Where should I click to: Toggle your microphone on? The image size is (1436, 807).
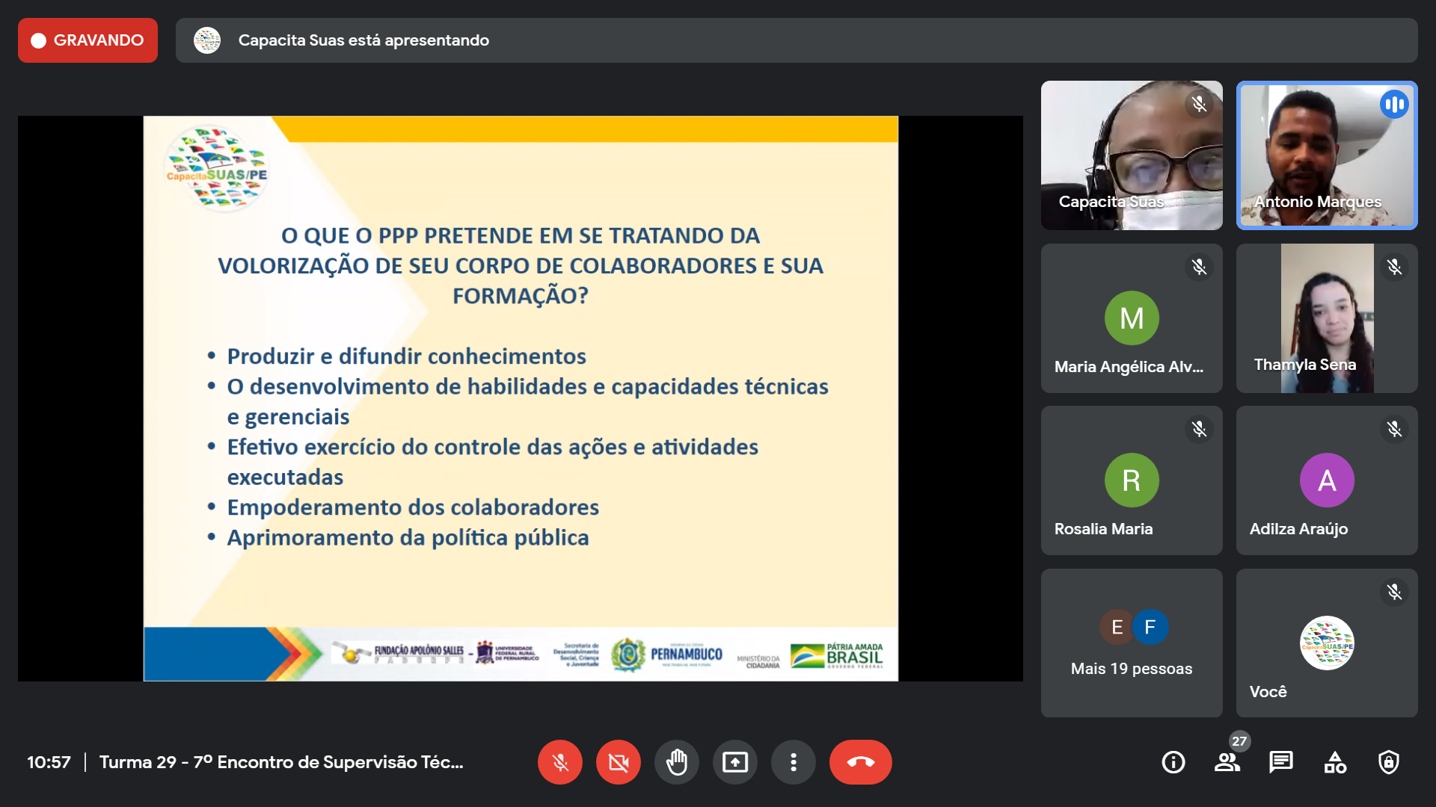[560, 762]
